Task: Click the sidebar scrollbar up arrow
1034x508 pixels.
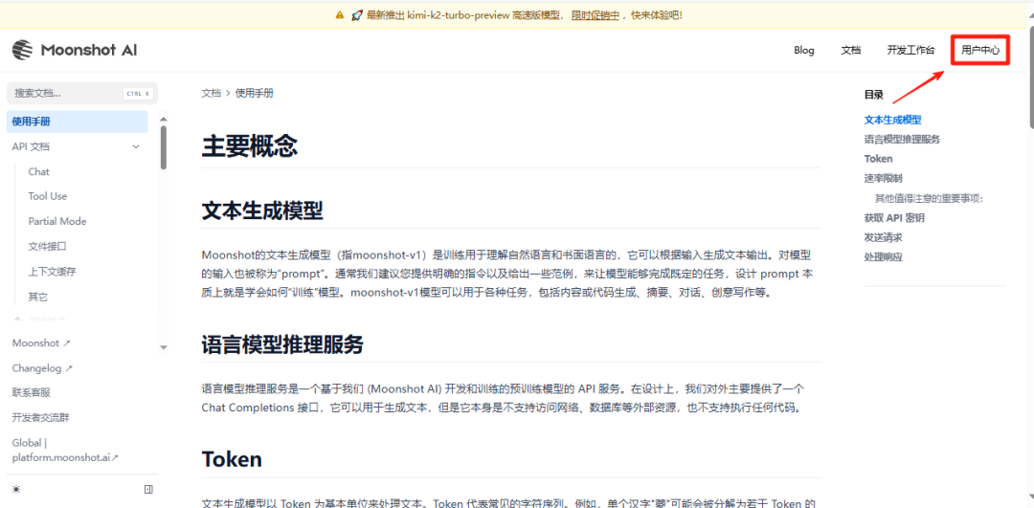Action: (164, 119)
